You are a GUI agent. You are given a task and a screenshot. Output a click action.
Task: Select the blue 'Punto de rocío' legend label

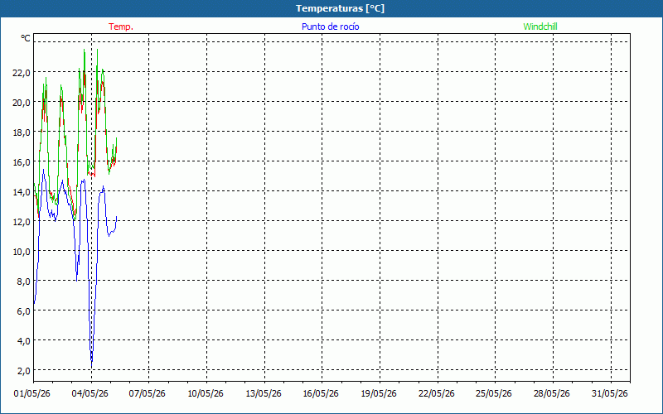click(x=330, y=26)
